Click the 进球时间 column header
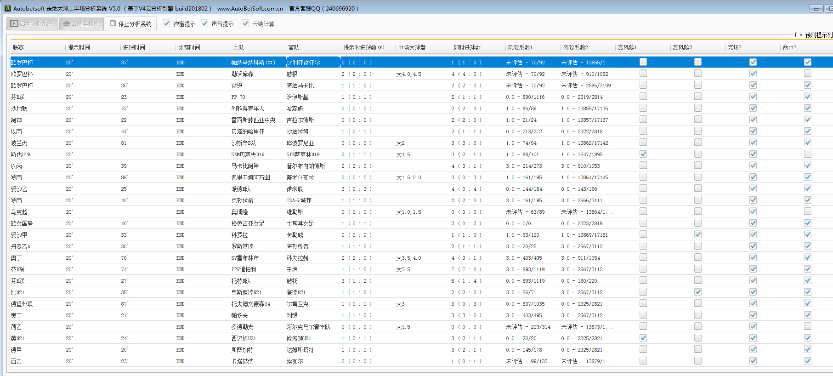This screenshot has height=376, width=833. pos(134,47)
